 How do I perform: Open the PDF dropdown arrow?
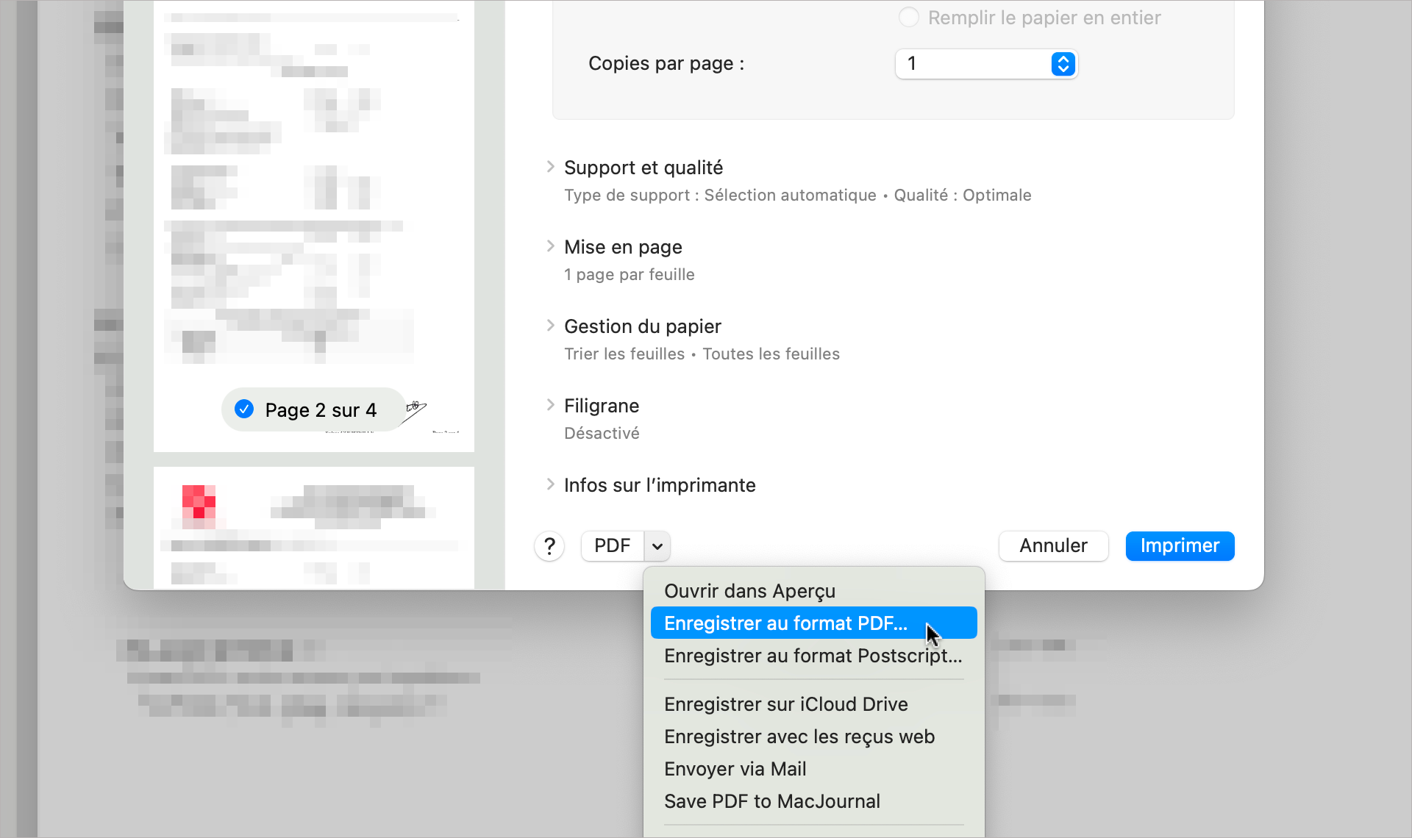click(657, 546)
